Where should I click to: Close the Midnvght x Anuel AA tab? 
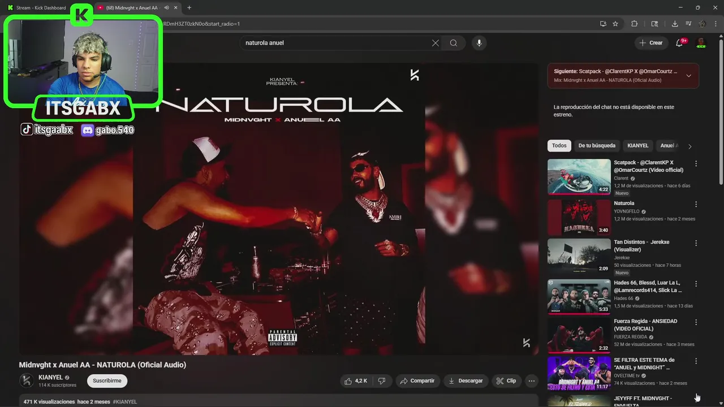(x=176, y=7)
